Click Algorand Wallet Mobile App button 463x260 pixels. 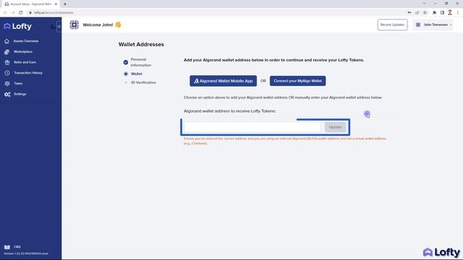click(x=224, y=81)
